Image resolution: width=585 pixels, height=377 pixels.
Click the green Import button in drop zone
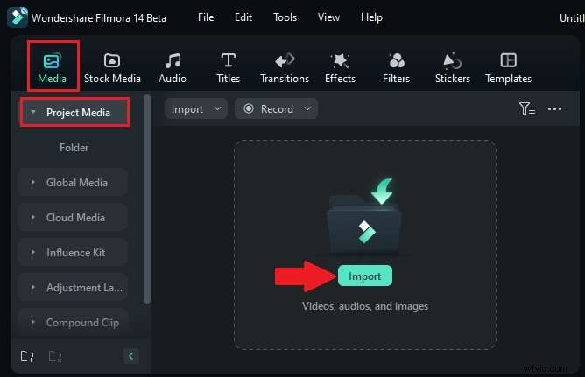[x=365, y=276]
